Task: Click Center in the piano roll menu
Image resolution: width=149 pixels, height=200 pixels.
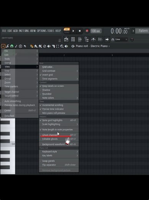Action: coord(20,110)
